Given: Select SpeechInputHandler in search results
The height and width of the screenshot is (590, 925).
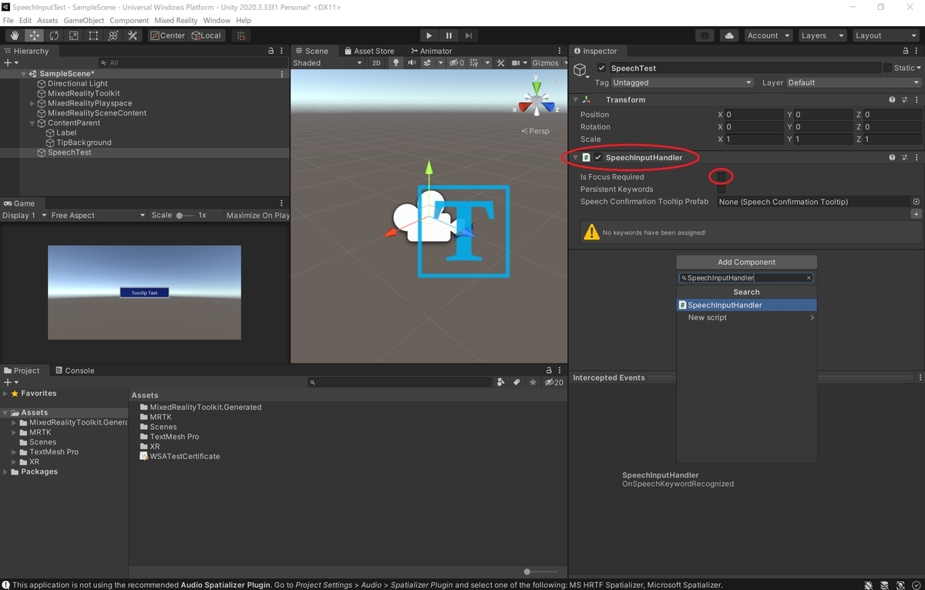Looking at the screenshot, I should 746,305.
